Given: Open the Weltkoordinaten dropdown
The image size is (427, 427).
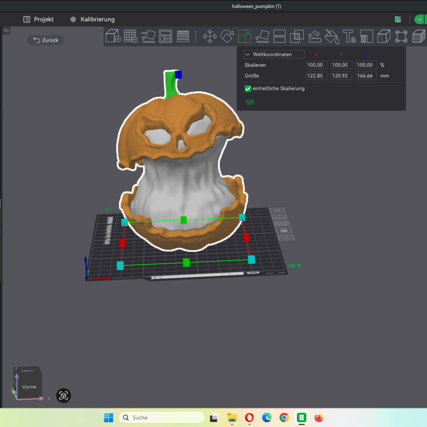Looking at the screenshot, I should (x=274, y=54).
